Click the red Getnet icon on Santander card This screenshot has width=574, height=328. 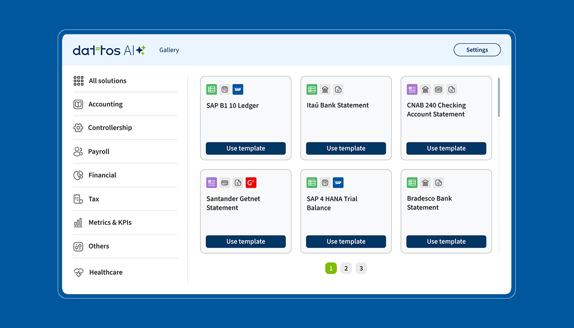click(251, 183)
